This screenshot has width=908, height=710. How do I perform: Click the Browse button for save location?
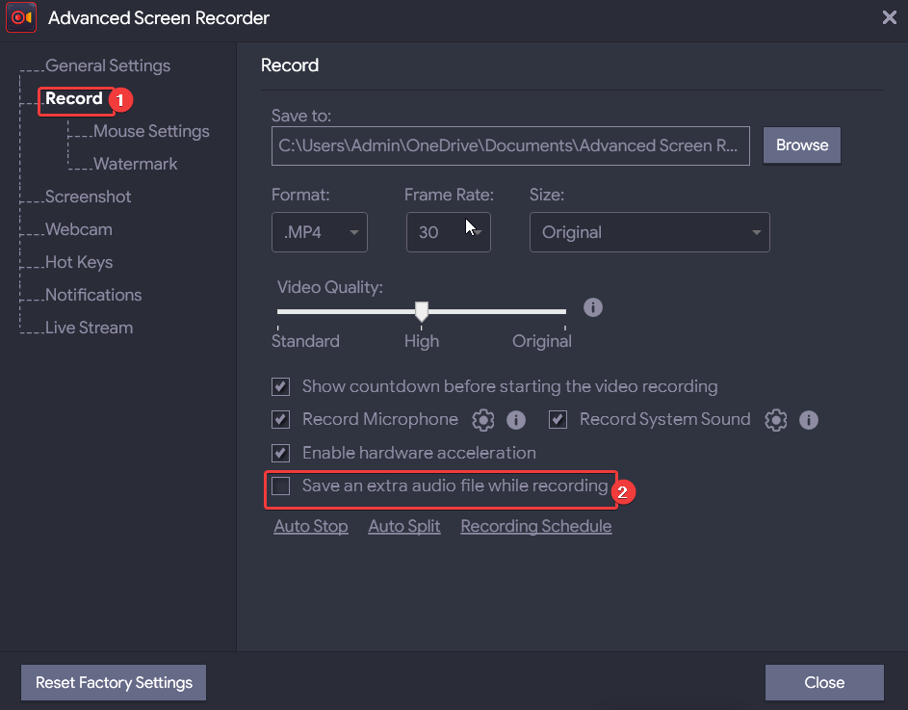pos(801,145)
